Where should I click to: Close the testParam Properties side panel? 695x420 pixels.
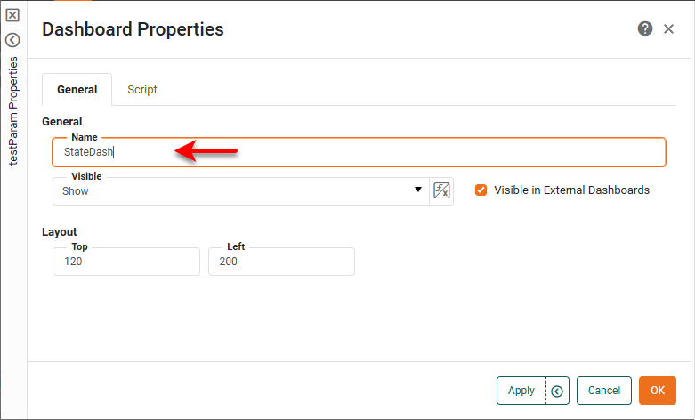pyautogui.click(x=12, y=15)
